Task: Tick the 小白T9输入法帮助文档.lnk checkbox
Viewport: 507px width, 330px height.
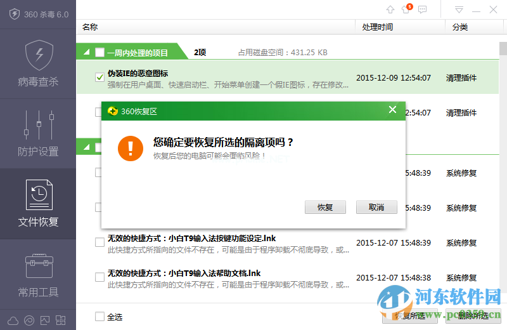Action: [99, 277]
